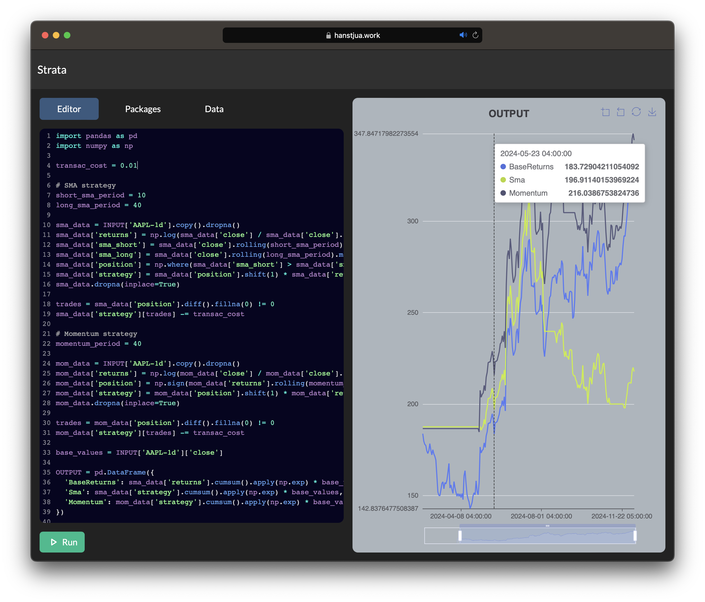This screenshot has height=602, width=705.
Task: Reset the chart zoom with the back-arrow icon
Action: [x=621, y=112]
